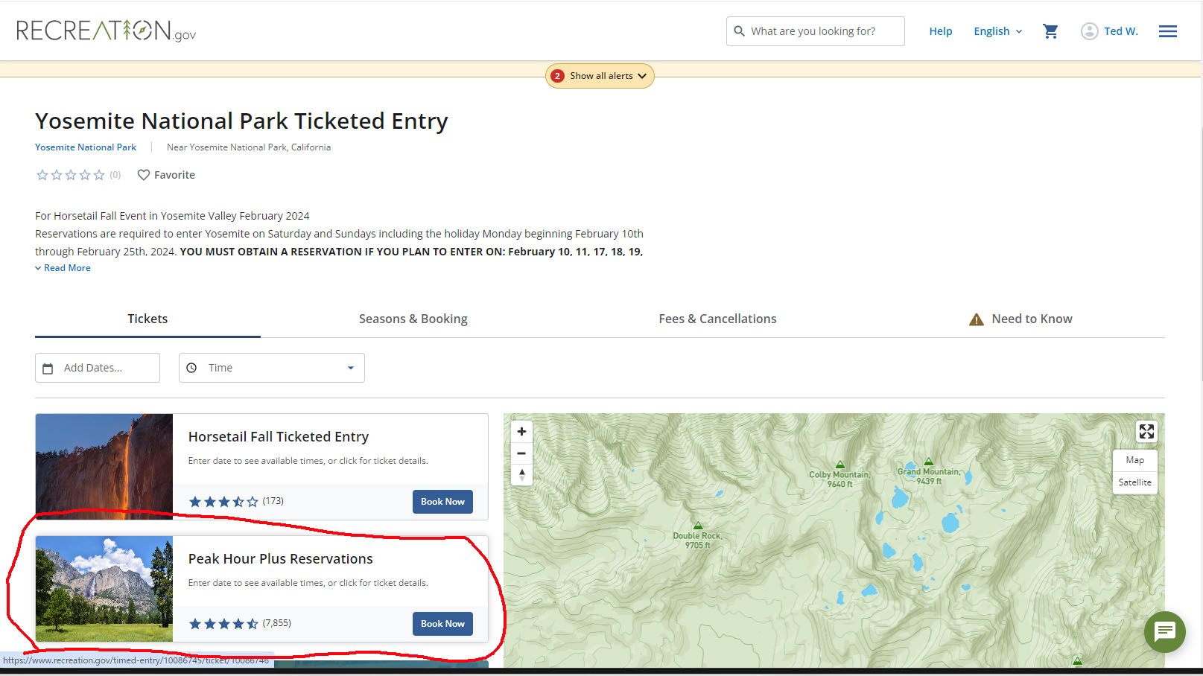Click the Add Dates field
This screenshot has height=676, width=1203.
pos(98,368)
